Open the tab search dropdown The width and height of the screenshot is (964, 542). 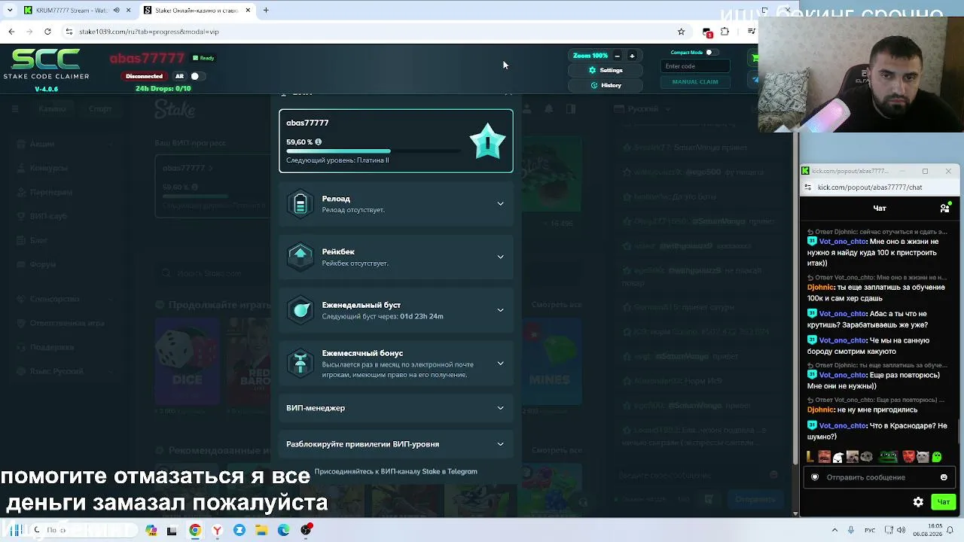tap(9, 11)
